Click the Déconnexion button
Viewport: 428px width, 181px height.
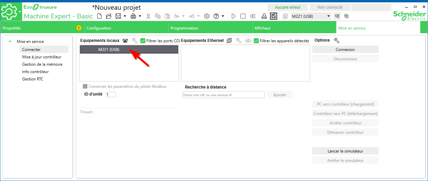(x=345, y=59)
